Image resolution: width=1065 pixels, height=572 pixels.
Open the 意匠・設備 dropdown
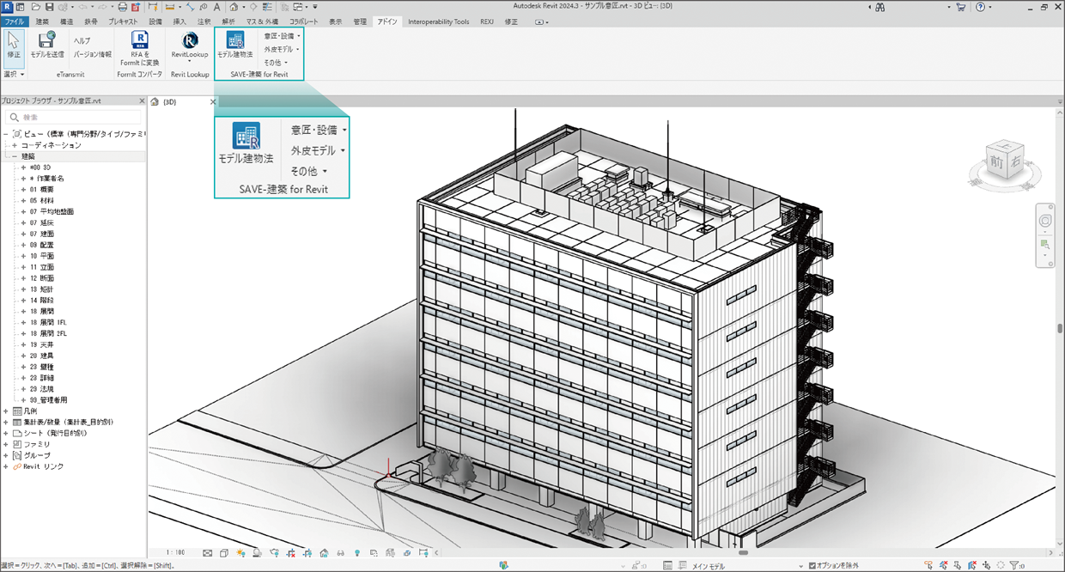[282, 36]
